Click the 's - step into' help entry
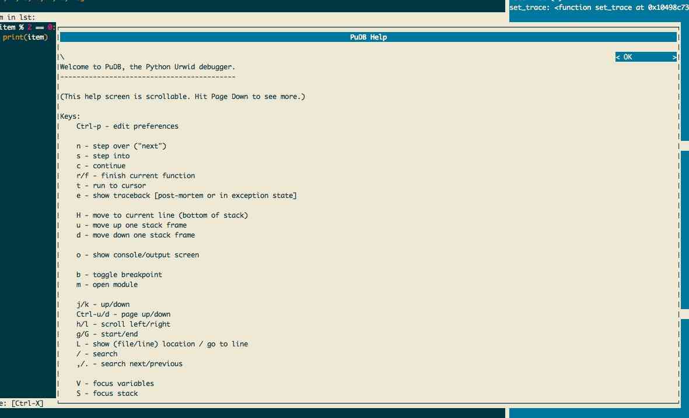Viewport: 689px width, 418px height. [103, 156]
